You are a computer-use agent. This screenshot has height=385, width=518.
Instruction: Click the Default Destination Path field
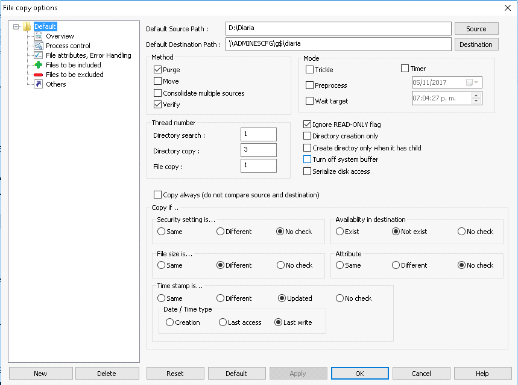(338, 44)
